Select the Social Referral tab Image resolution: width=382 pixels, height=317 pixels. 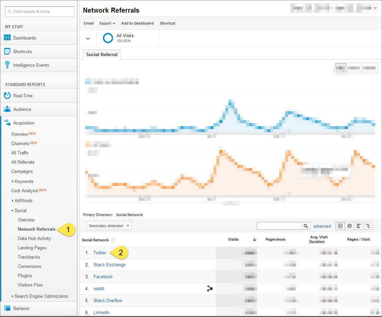[102, 54]
